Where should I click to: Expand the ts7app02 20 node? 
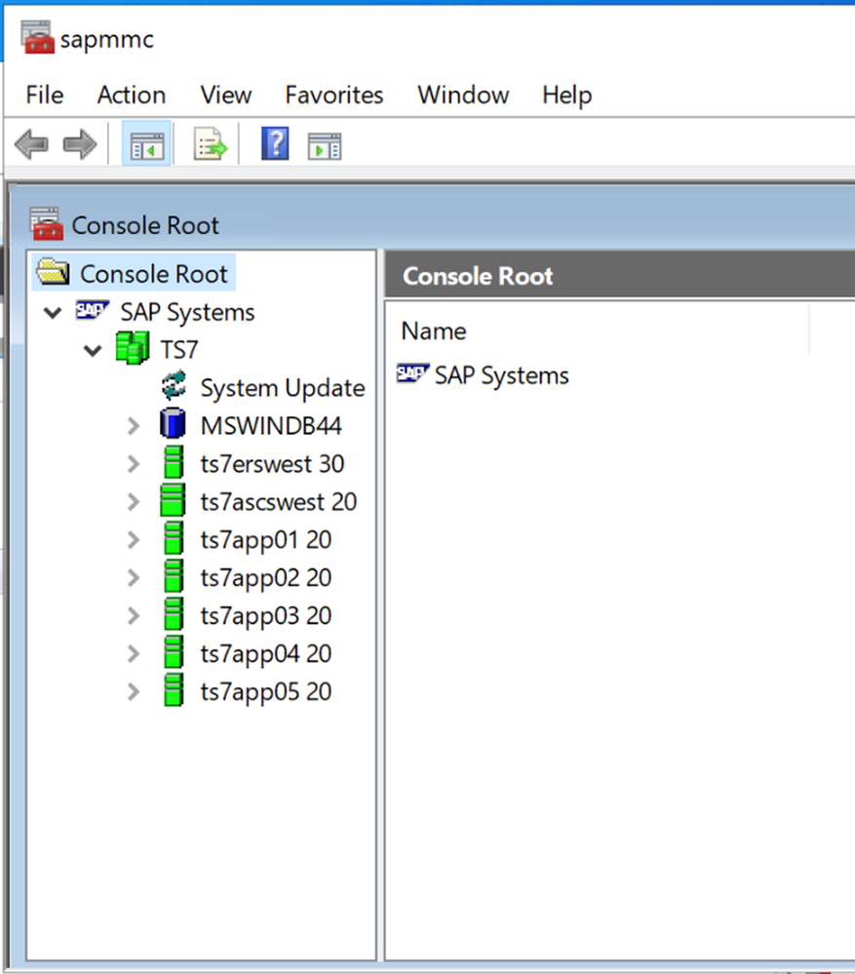(x=134, y=578)
